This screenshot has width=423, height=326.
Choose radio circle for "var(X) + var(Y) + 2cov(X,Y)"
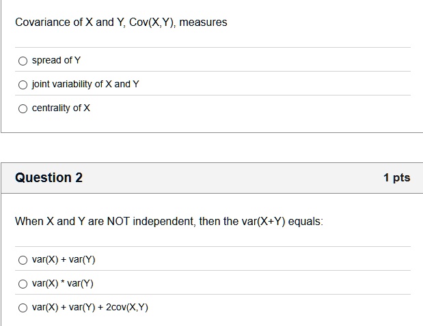click(23, 308)
